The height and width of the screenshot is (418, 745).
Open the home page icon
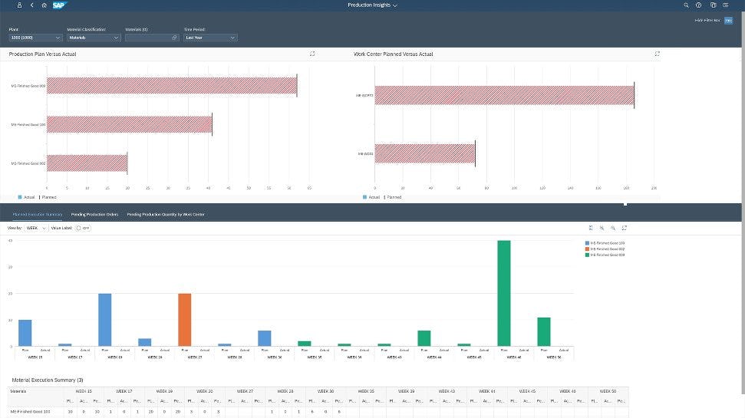(45, 5)
